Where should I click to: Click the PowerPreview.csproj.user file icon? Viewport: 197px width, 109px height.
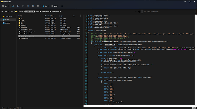point(19,32)
